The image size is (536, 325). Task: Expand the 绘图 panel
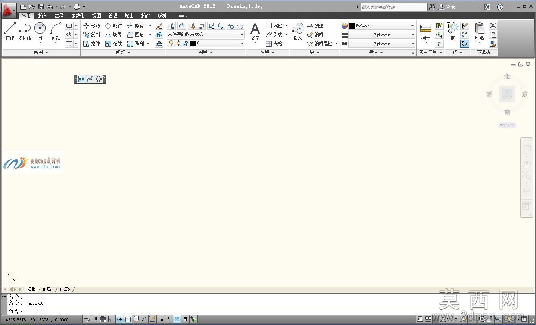[41, 52]
